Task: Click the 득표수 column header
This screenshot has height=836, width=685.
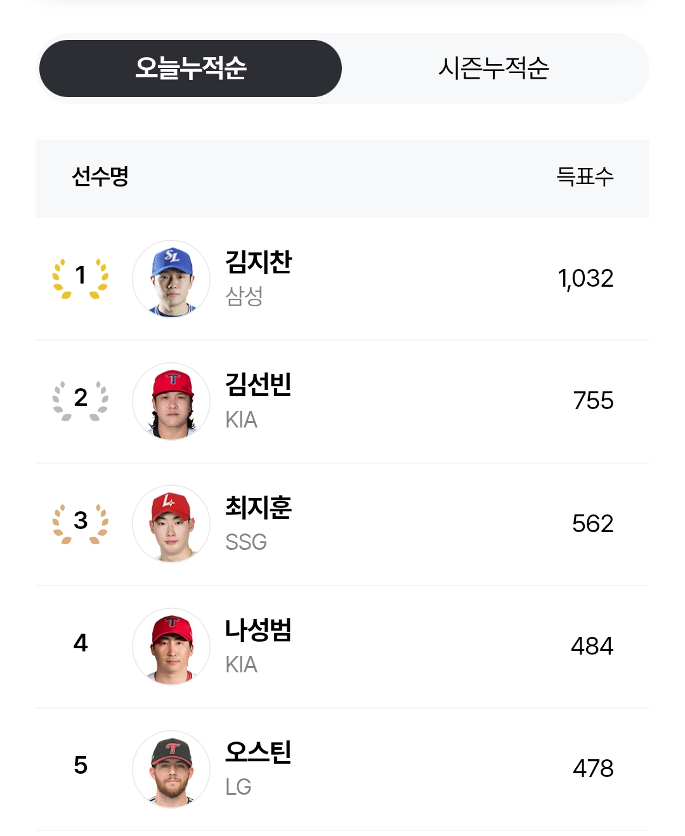Action: click(x=585, y=176)
